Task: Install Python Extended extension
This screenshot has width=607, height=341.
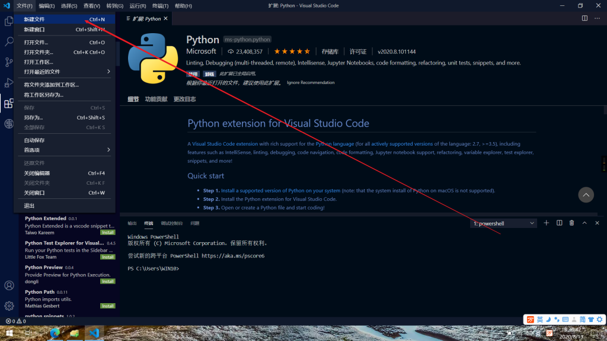Action: pyautogui.click(x=108, y=232)
